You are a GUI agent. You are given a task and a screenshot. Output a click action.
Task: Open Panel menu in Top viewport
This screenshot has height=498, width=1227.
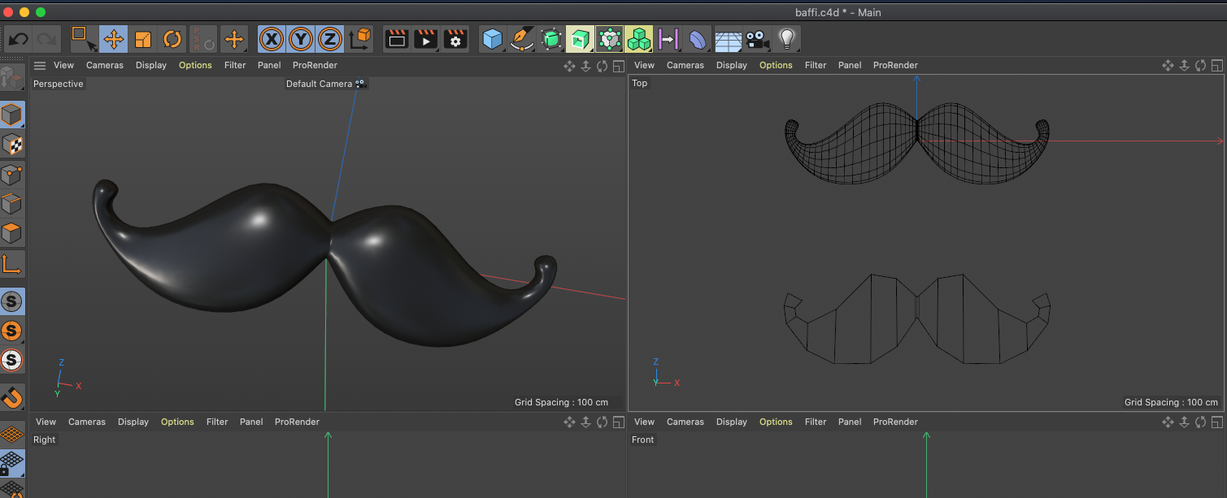(850, 65)
